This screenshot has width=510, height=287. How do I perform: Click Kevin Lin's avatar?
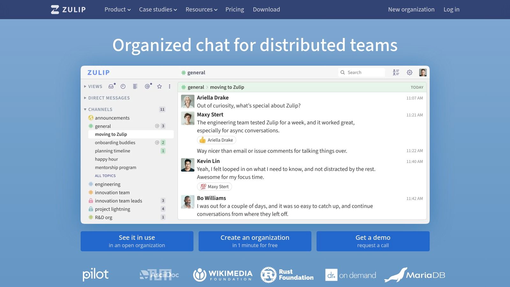point(188,165)
